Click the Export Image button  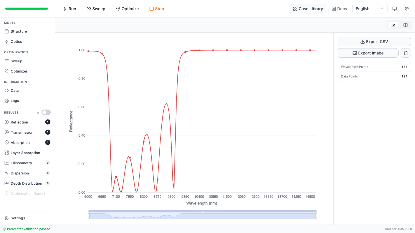click(368, 53)
